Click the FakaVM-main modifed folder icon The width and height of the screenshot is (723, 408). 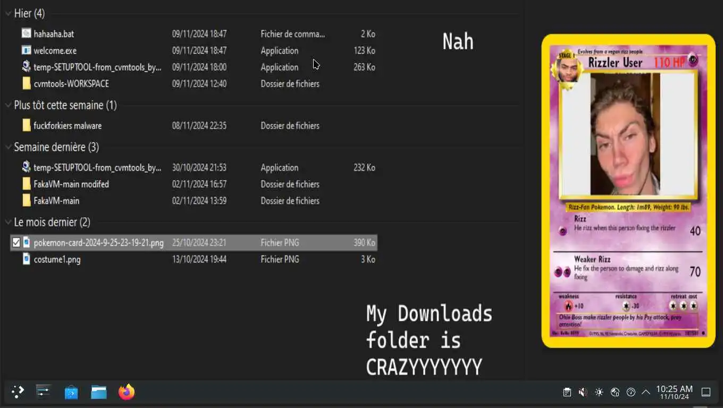pyautogui.click(x=26, y=184)
